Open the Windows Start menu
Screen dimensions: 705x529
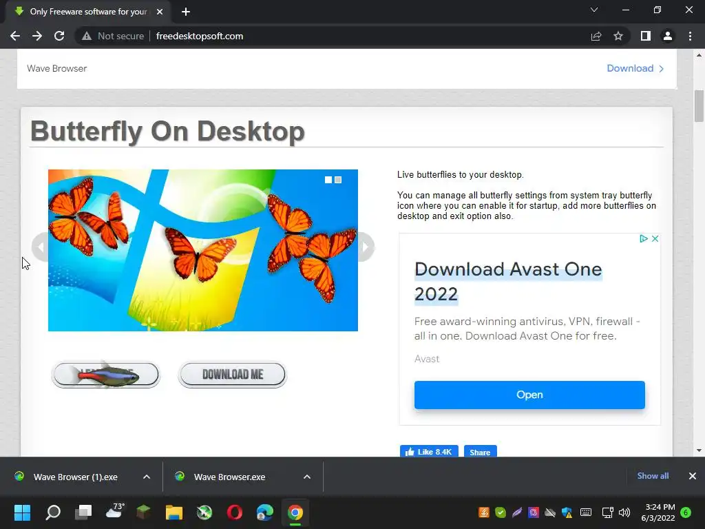click(22, 512)
